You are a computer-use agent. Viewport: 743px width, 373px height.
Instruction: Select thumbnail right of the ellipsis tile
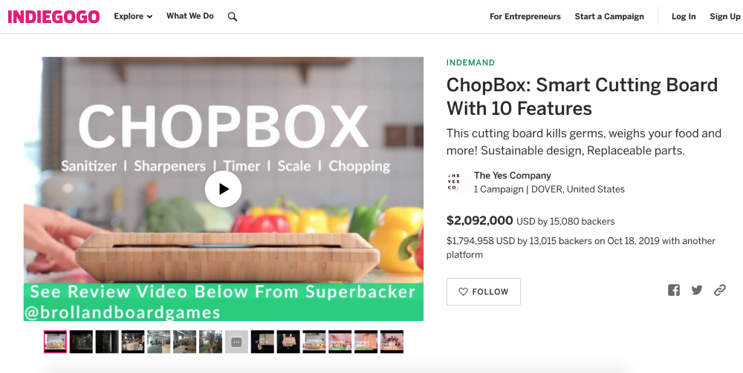(x=262, y=342)
